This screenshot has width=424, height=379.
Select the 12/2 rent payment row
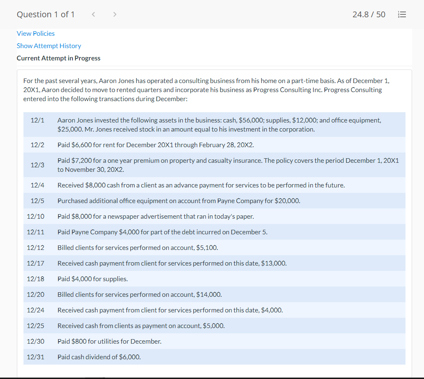[x=214, y=145]
